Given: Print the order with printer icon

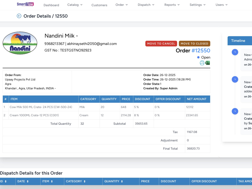Looking at the screenshot, I should tap(202, 63).
